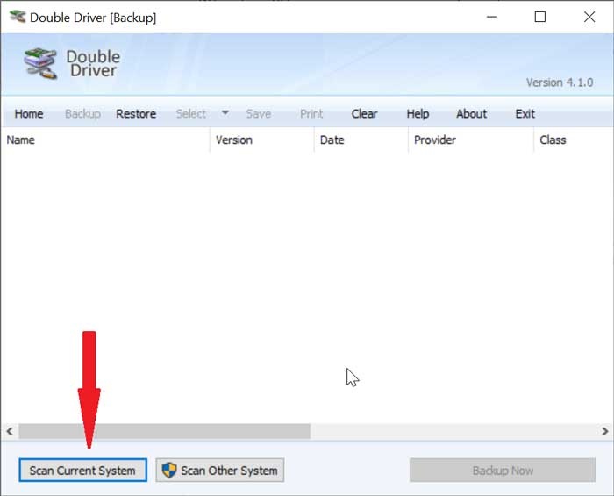The width and height of the screenshot is (614, 496).
Task: Click the Save toolbar item
Action: (x=259, y=113)
